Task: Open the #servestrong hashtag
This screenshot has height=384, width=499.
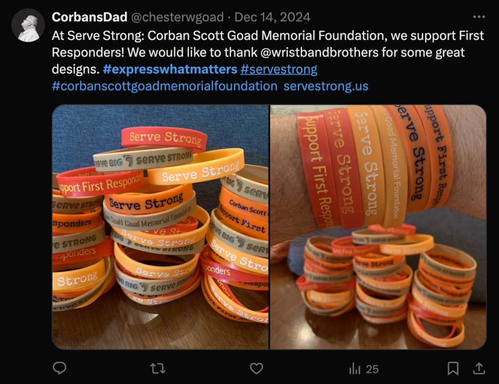Action: 279,69
